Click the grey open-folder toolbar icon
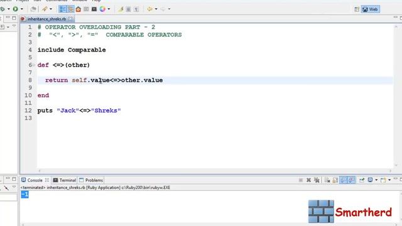The height and width of the screenshot is (226, 402). click(33, 9)
